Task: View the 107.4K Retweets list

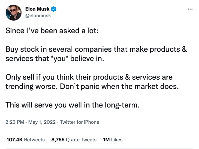Action: [x=26, y=140]
